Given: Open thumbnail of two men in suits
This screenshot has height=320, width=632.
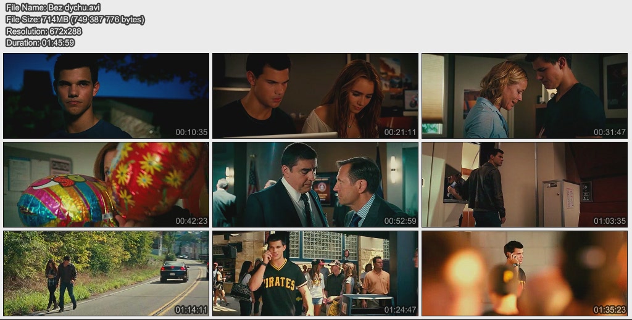Looking at the screenshot, I should (x=315, y=184).
